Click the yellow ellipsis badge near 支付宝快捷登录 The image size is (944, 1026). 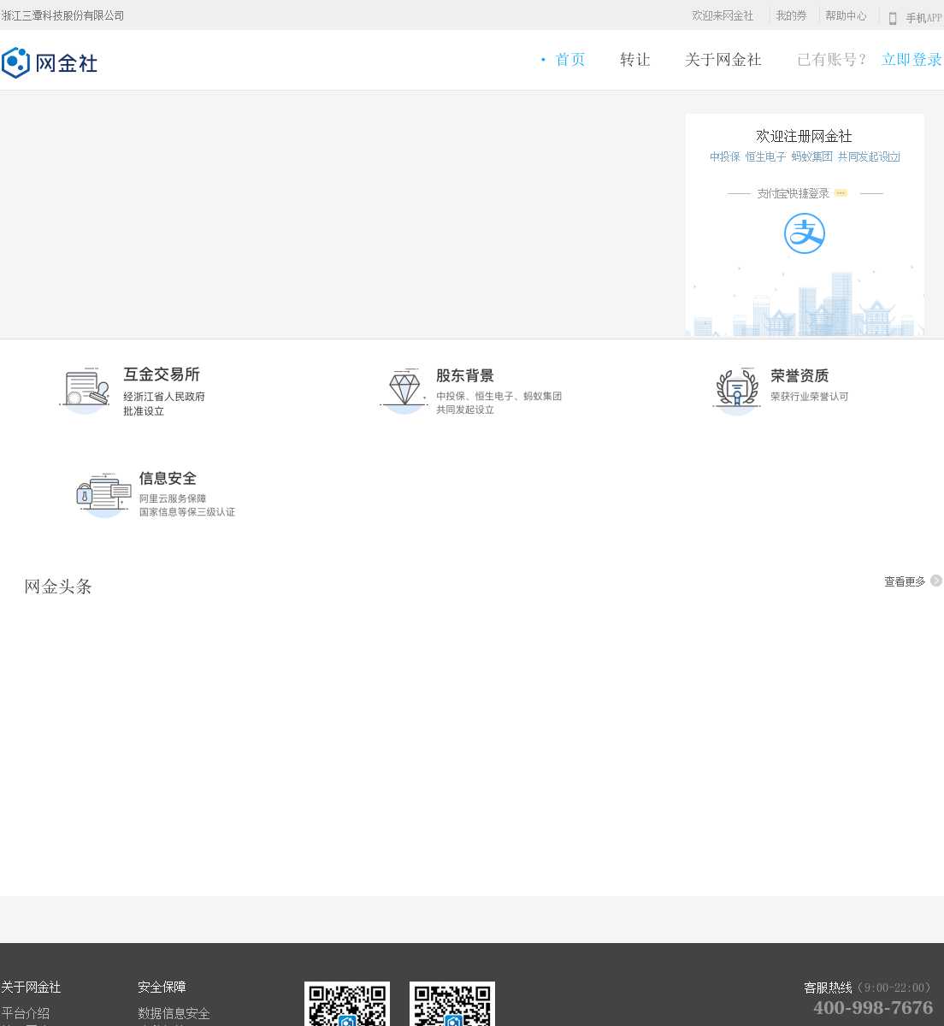point(841,193)
